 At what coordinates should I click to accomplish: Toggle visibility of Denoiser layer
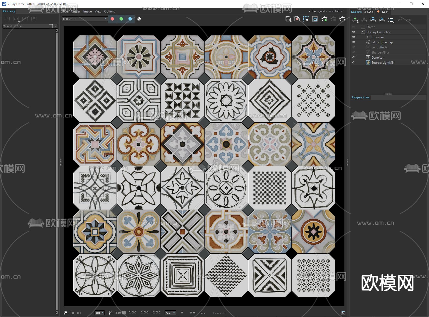tap(354, 58)
